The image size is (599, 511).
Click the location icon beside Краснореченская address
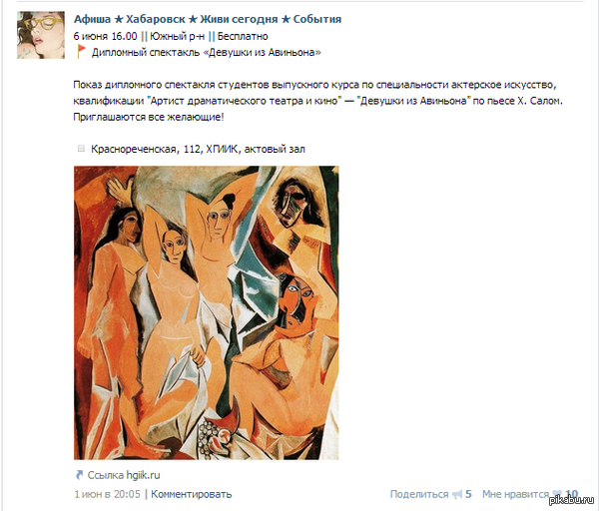[x=81, y=149]
